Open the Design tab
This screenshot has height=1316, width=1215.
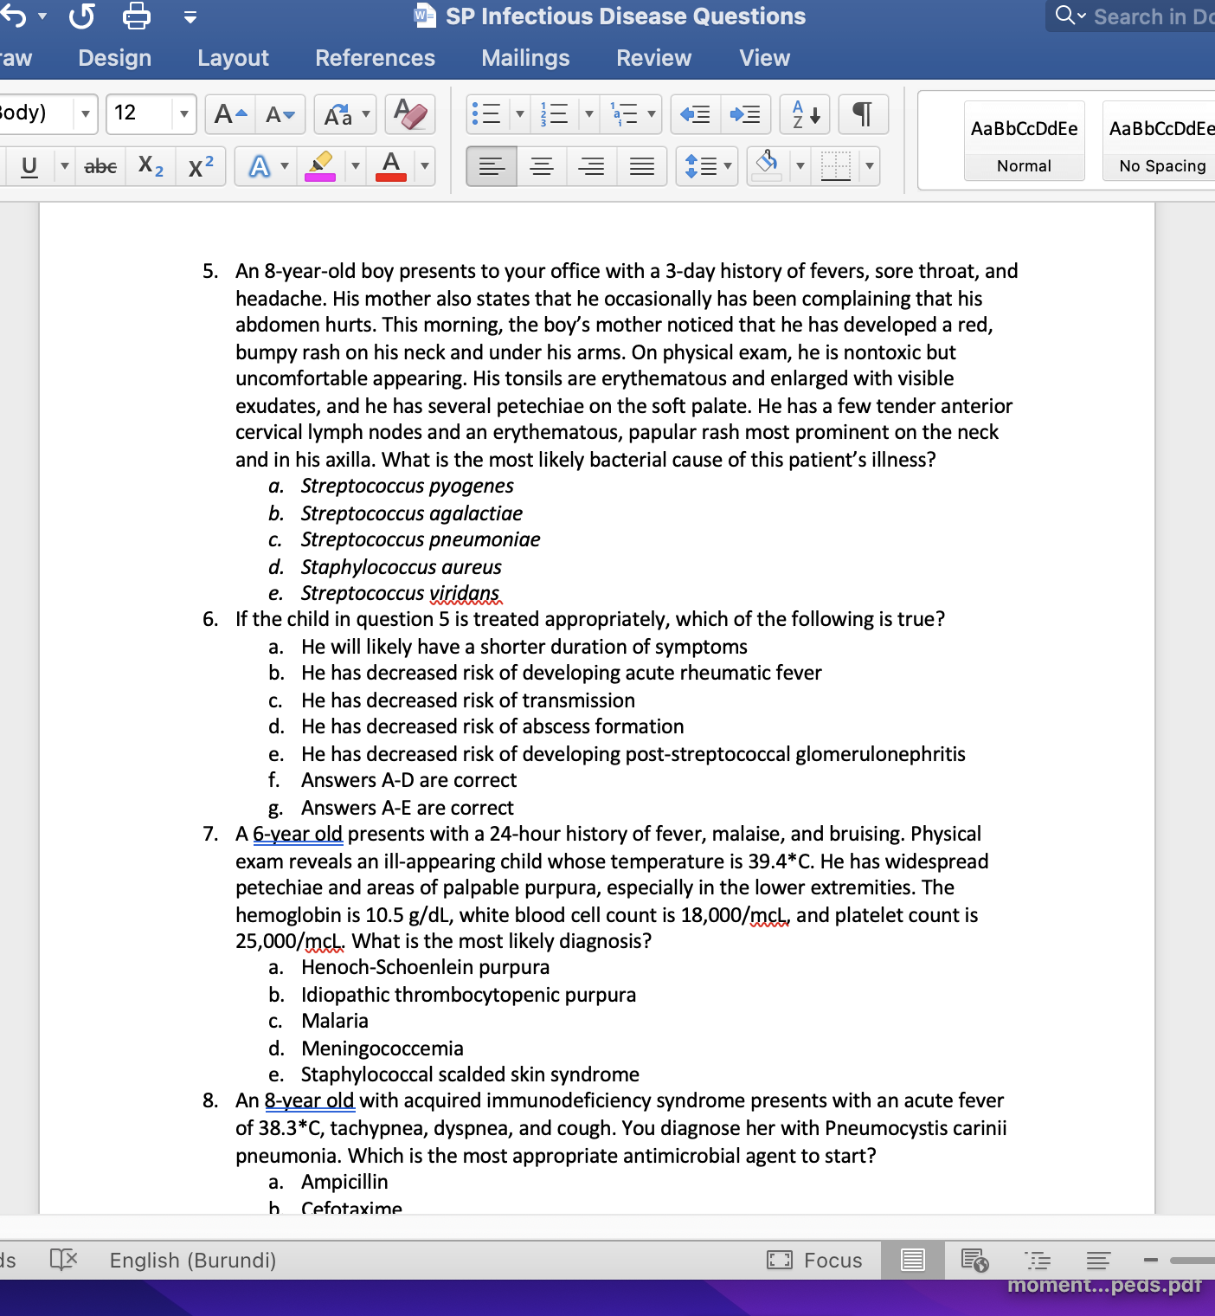pyautogui.click(x=114, y=58)
